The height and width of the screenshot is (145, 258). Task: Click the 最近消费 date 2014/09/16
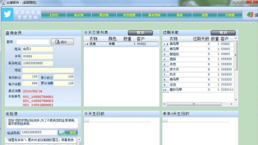(33, 91)
